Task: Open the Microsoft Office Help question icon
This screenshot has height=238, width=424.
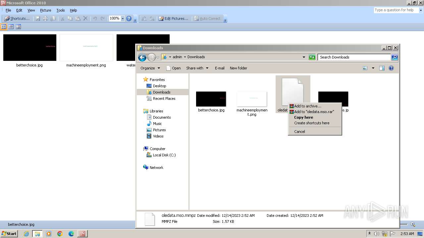Action: click(129, 19)
